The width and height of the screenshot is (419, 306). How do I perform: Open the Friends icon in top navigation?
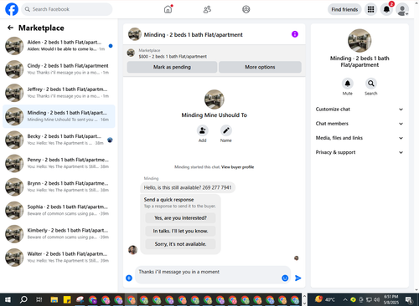(207, 9)
